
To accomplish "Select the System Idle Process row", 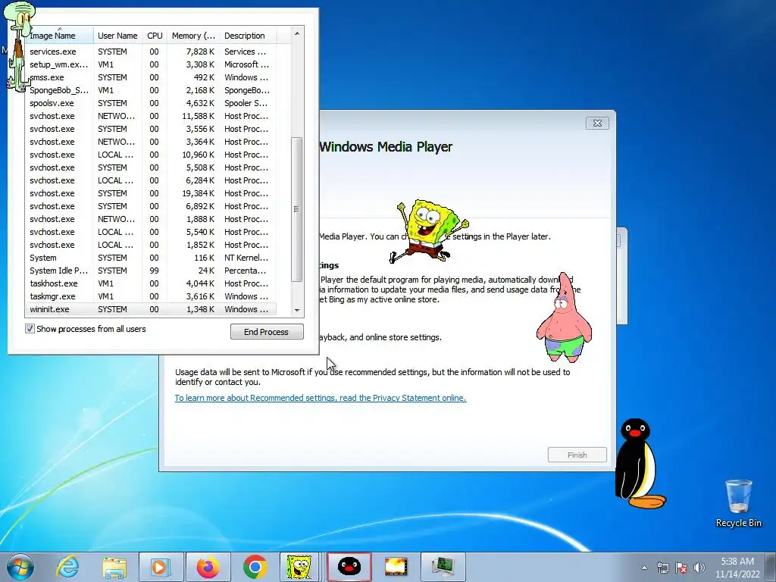I will [x=151, y=271].
